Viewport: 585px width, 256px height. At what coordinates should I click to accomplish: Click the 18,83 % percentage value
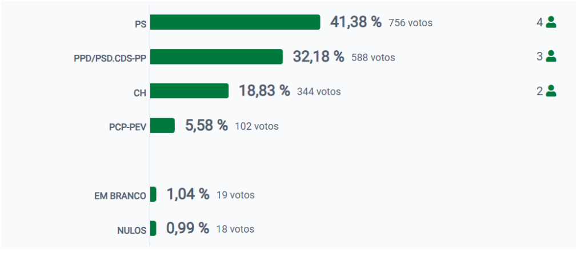[264, 91]
